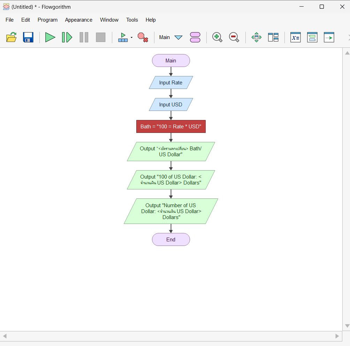Select the Input Rate shape
The image size is (350, 346).
171,83
